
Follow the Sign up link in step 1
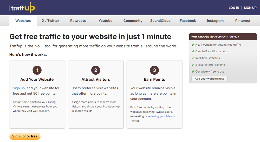pos(19,88)
